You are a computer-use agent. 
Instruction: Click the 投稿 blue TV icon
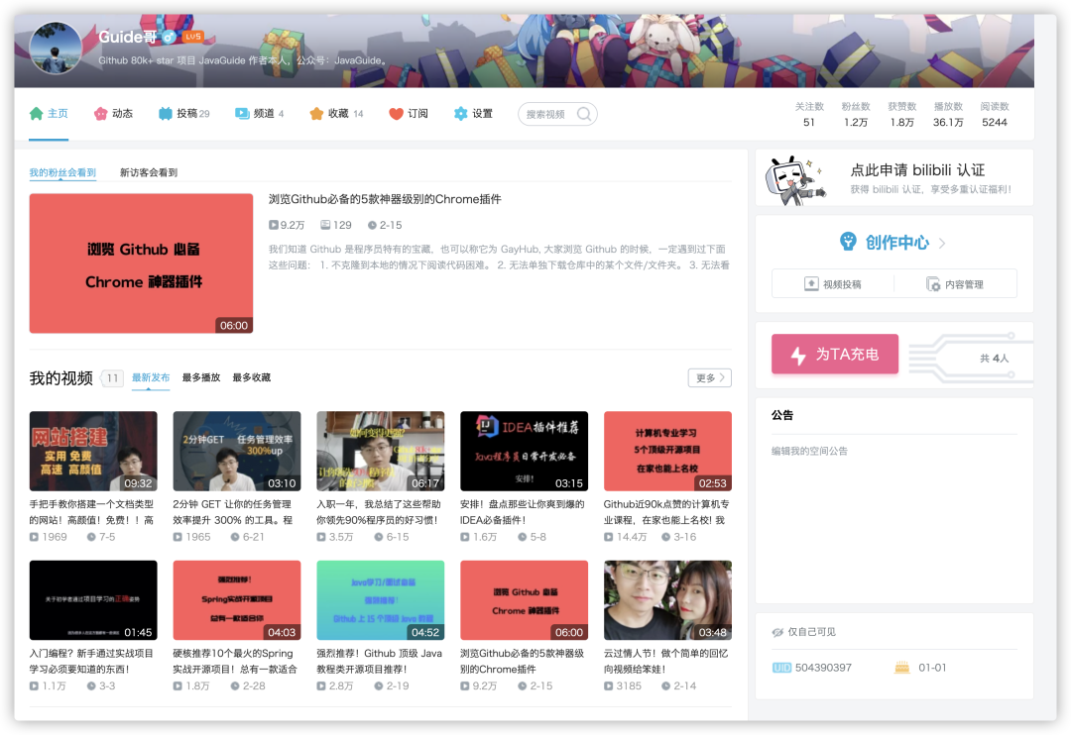pos(166,113)
